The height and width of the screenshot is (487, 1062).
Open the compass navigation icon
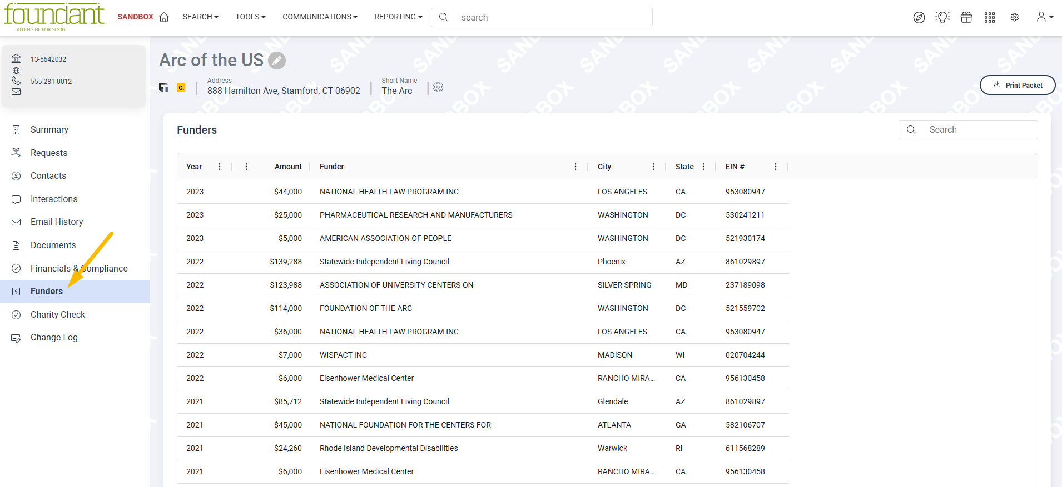[919, 17]
